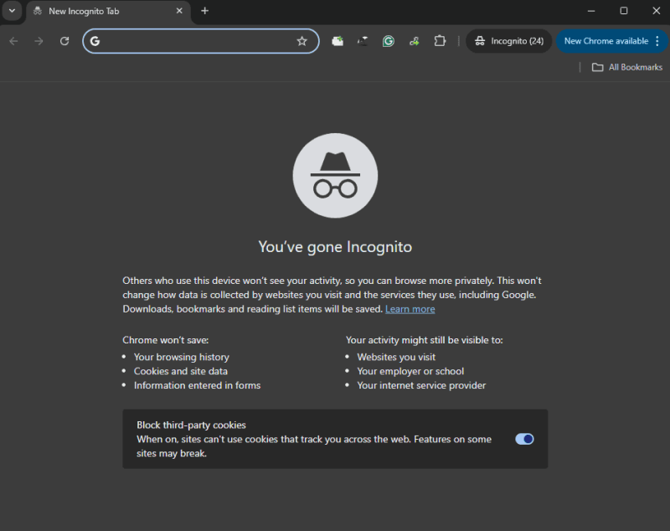
Task: Maximize the Chrome window
Action: (624, 11)
